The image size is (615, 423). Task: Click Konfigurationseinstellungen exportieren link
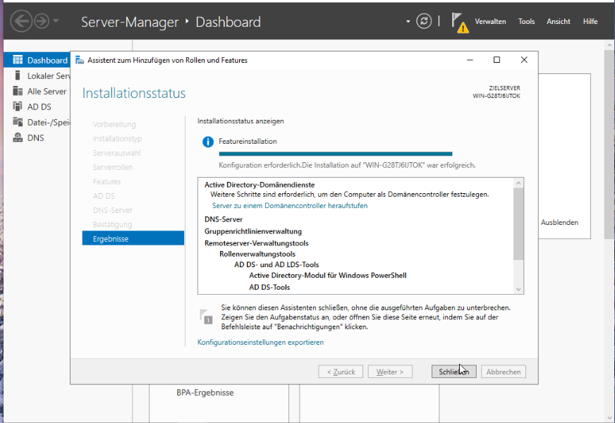[x=260, y=342]
